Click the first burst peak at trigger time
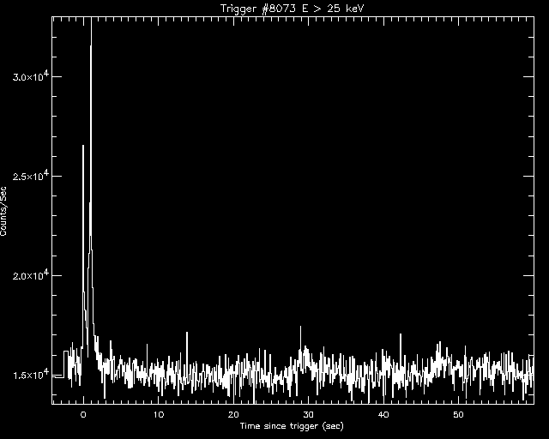Image resolution: width=549 pixels, height=439 pixels. 83,147
